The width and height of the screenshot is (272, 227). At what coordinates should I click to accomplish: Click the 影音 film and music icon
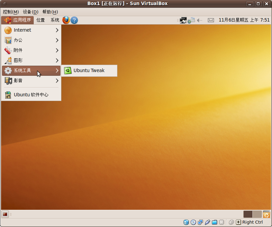pyautogui.click(x=8, y=81)
